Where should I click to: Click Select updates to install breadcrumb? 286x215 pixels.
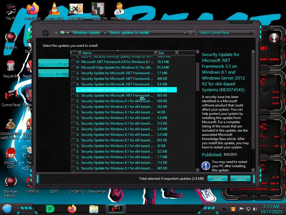coord(129,32)
